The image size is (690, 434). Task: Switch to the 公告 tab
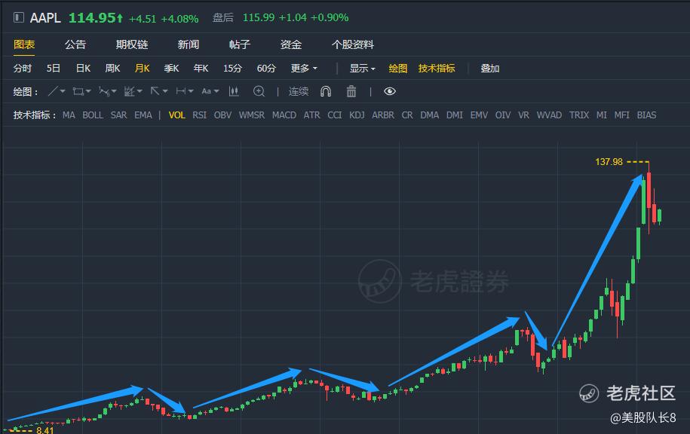[75, 44]
